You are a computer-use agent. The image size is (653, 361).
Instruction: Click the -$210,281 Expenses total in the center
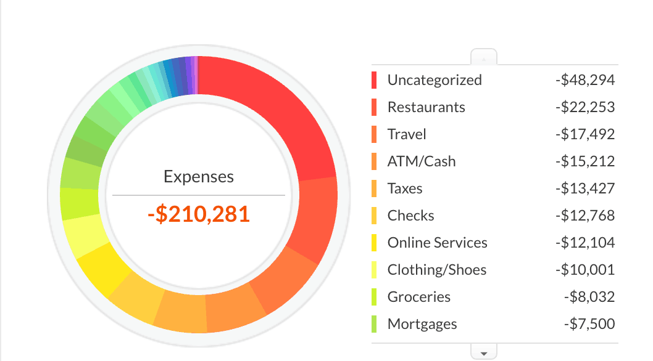(x=198, y=214)
